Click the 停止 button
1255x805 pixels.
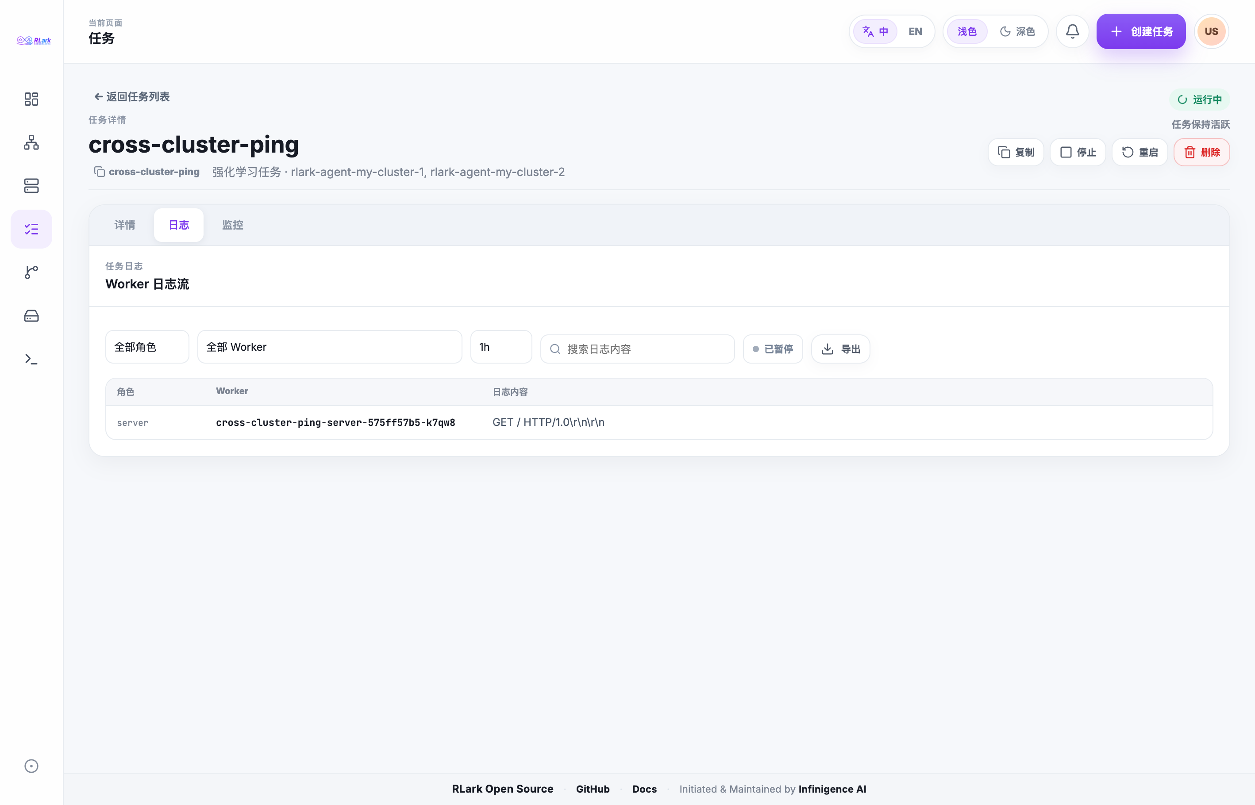(1078, 152)
